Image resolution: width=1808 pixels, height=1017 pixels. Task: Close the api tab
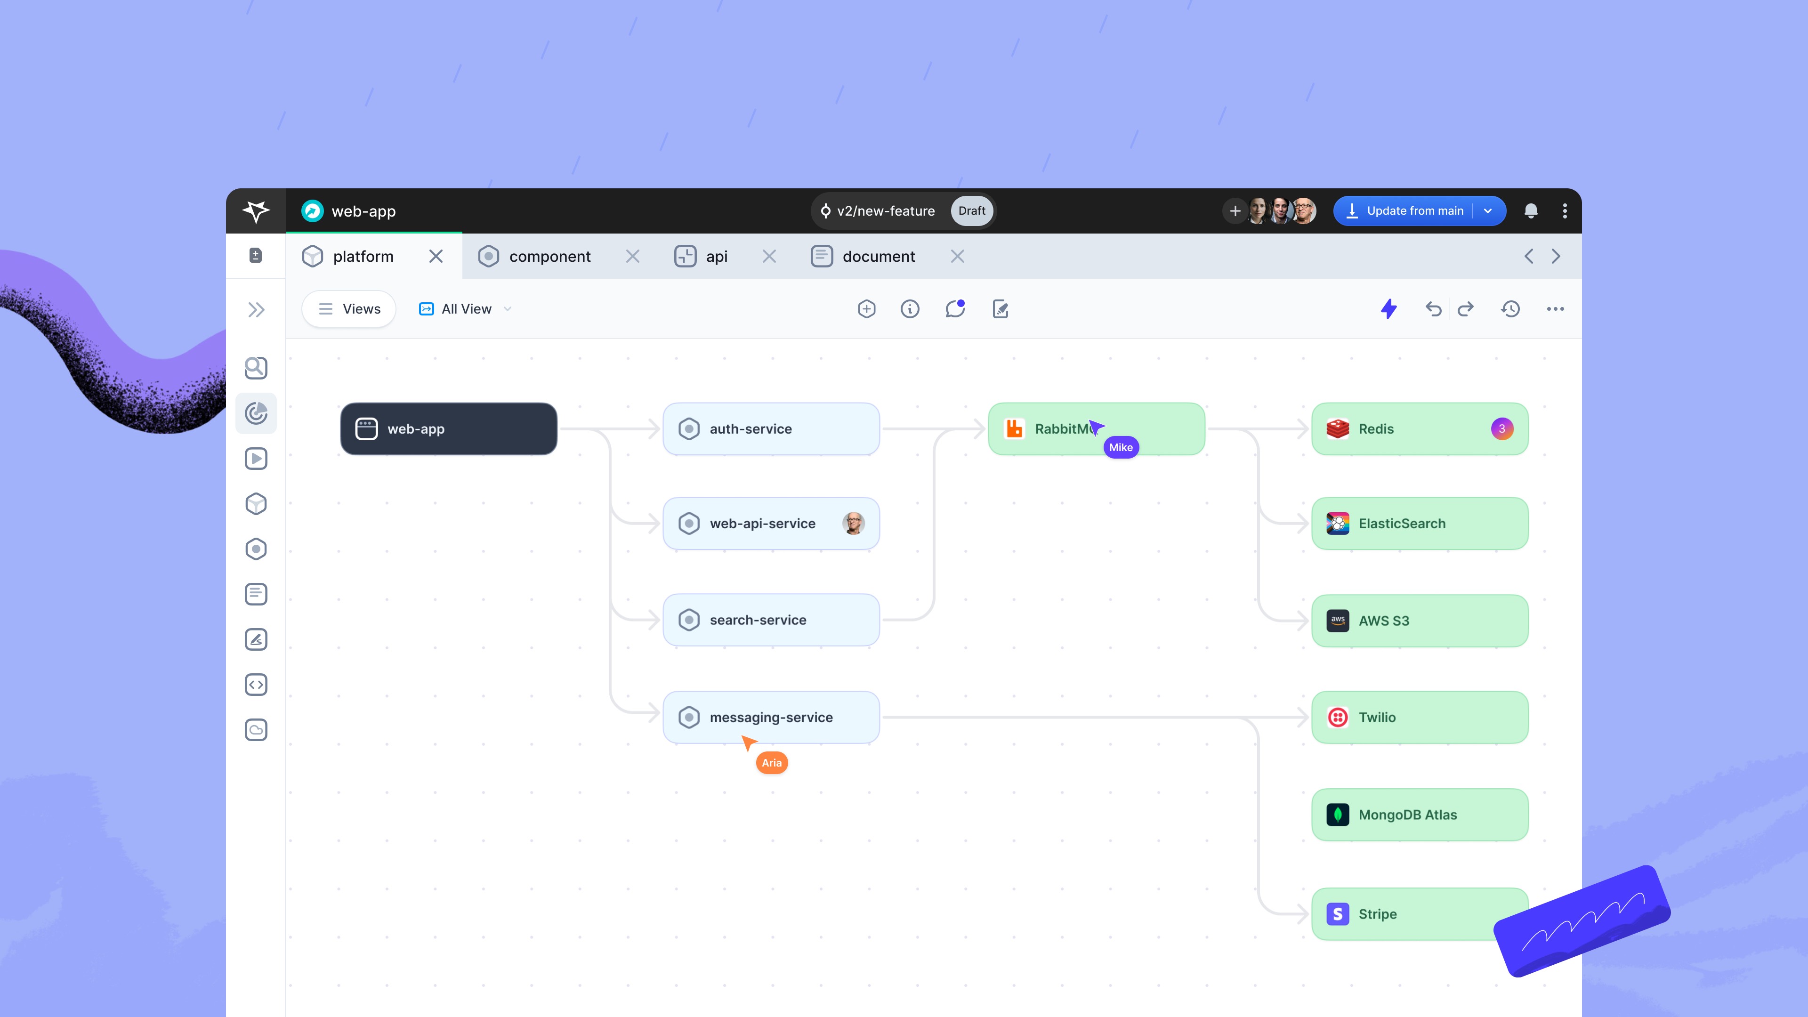tap(769, 256)
